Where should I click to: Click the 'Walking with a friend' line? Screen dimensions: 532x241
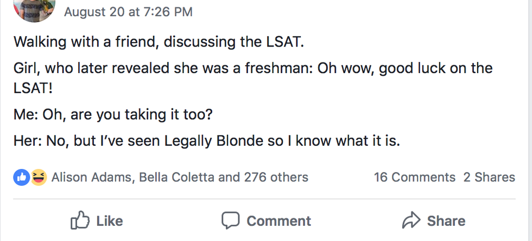pos(157,42)
